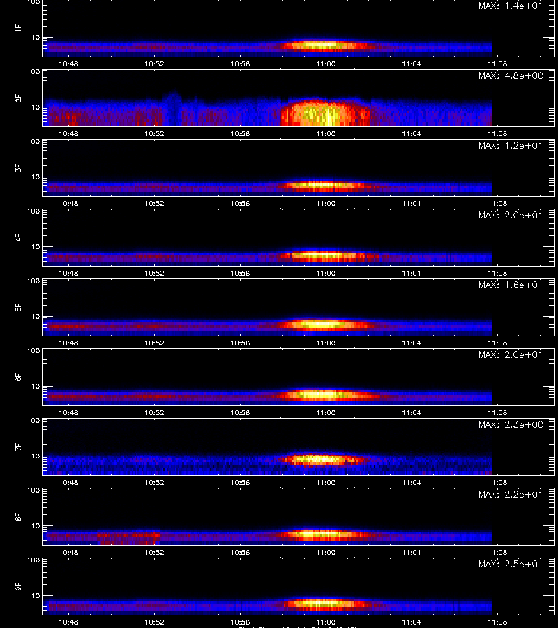The image size is (558, 628).
Task: Click the 11:04 time label under 3F panel
Action: (412, 204)
